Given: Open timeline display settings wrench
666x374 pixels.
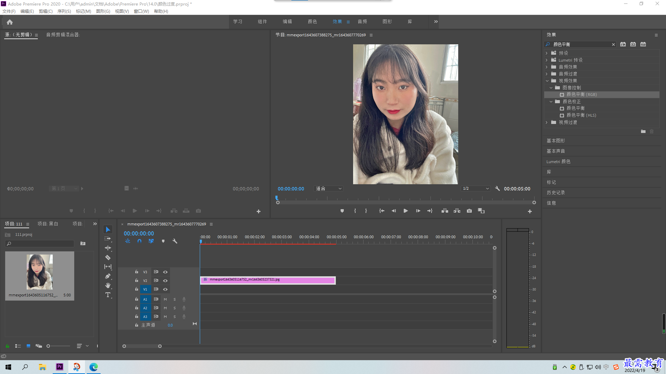Looking at the screenshot, I should click(x=175, y=241).
